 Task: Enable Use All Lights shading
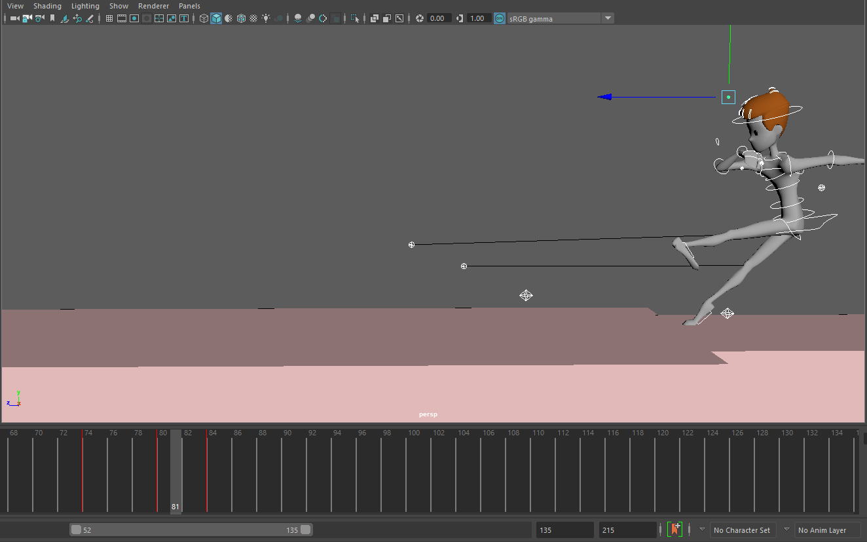(266, 18)
